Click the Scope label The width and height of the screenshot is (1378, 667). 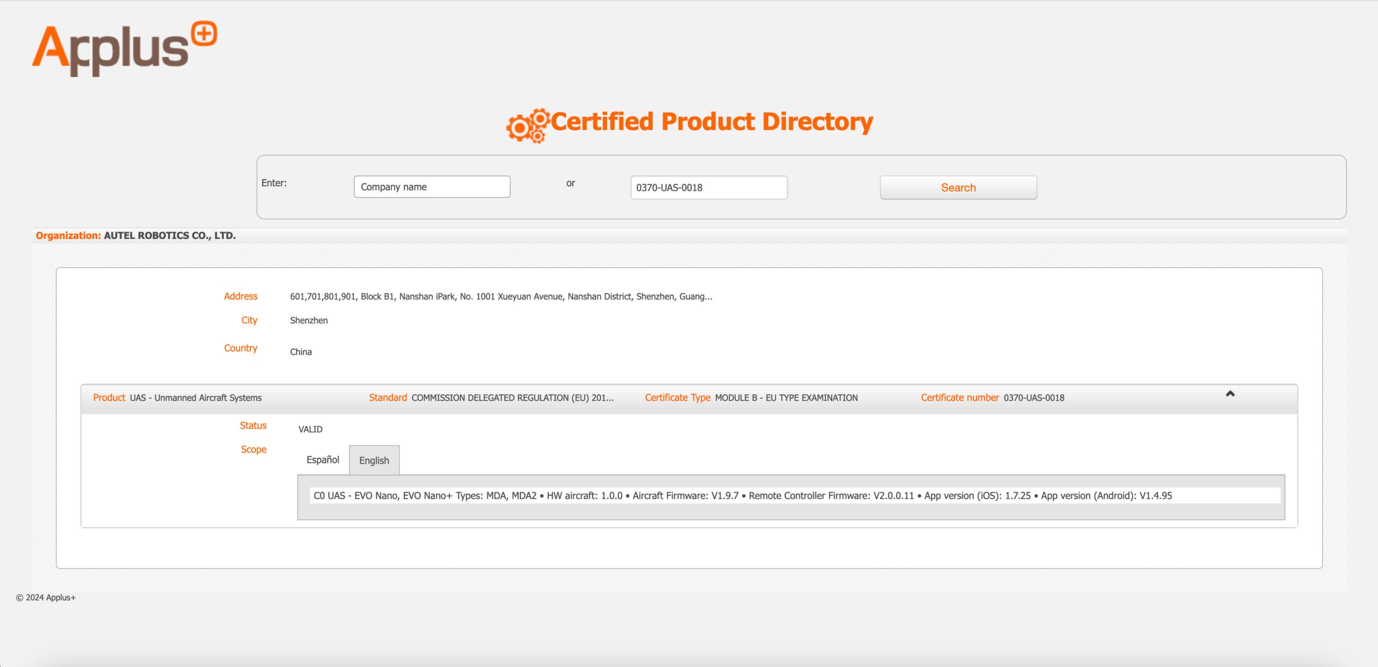(254, 450)
